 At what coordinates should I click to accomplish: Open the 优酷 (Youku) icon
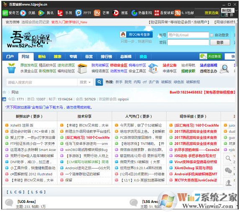click(x=23, y=13)
